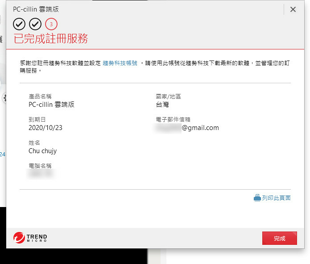Screen dimensions: 310x264
Task: Click the heading 已完成註冊服務
Action: pos(50,38)
